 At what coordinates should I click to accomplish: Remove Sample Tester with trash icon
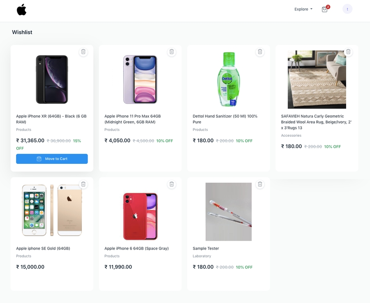[x=260, y=184]
